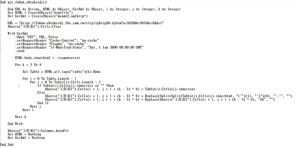The width and height of the screenshot is (297, 148).
Task: Click the With GetXml statement
Action: (x=18, y=33)
